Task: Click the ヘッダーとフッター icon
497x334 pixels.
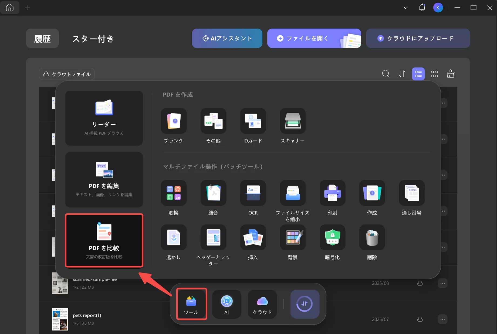Action: 213,237
